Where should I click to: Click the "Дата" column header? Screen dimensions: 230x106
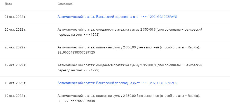[x=8, y=4]
